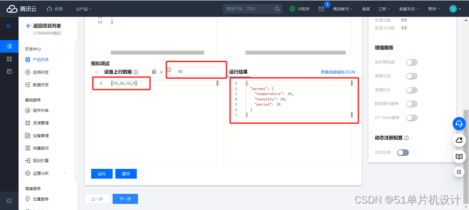
Task: Click horizontal scrollbar of right code editor
Action: pyautogui.click(x=295, y=53)
